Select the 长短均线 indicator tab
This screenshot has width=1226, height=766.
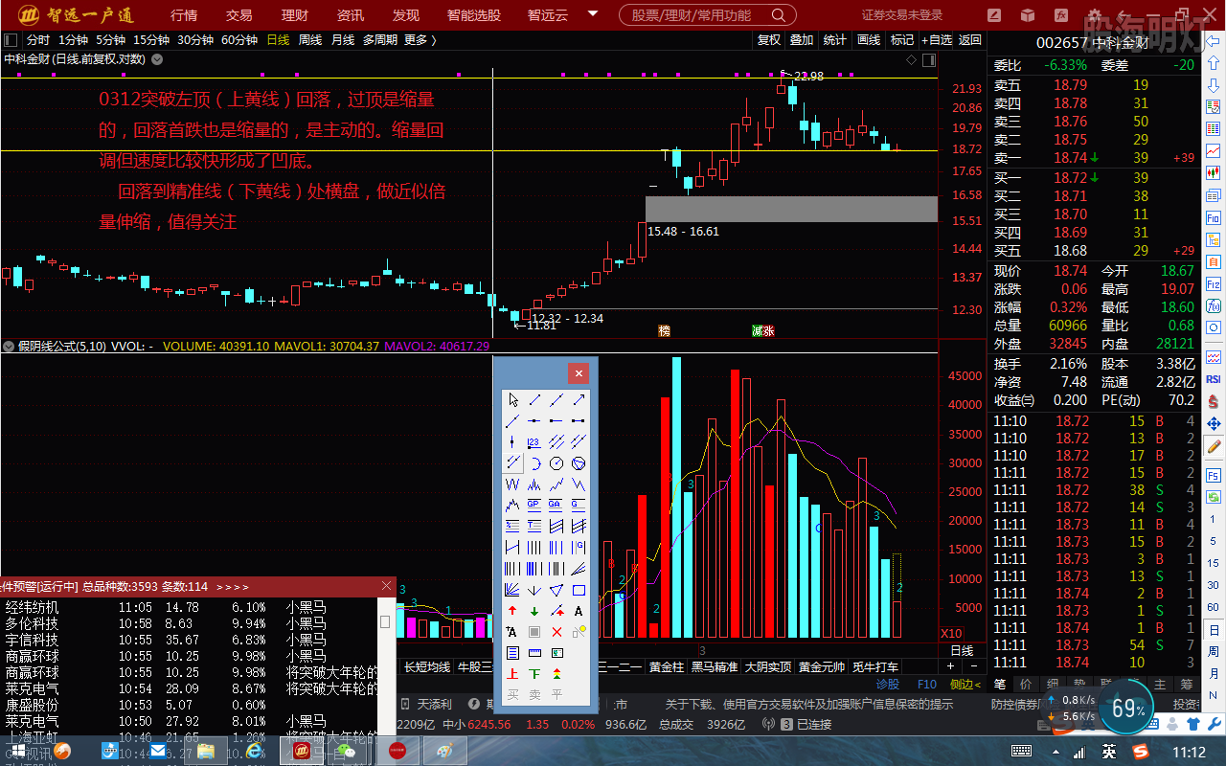[427, 667]
